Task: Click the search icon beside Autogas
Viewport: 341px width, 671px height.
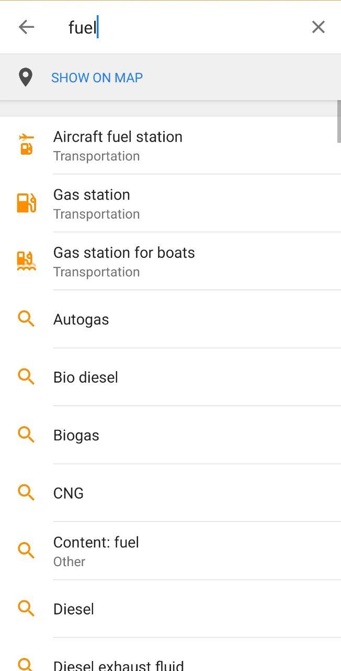Action: 26,319
